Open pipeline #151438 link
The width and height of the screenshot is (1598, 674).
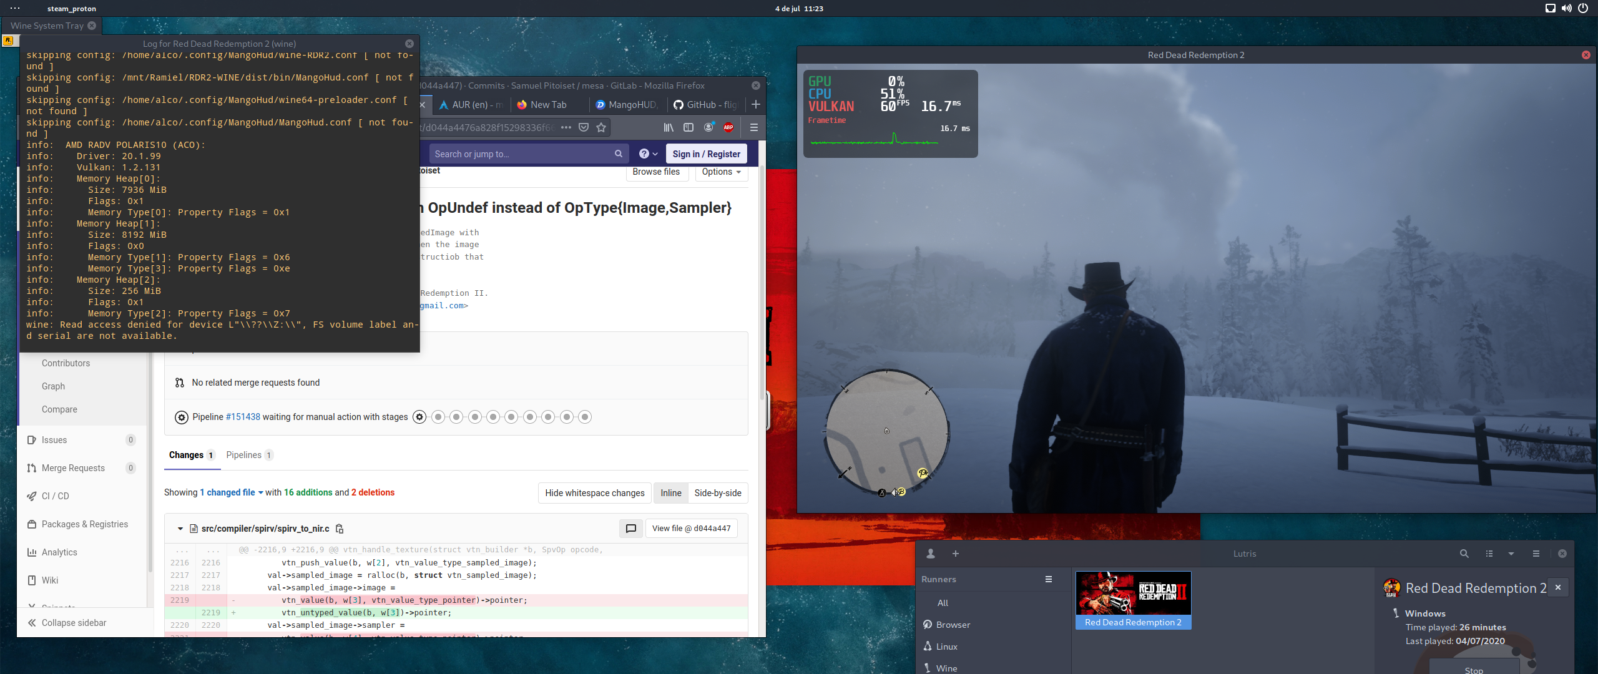tap(243, 417)
